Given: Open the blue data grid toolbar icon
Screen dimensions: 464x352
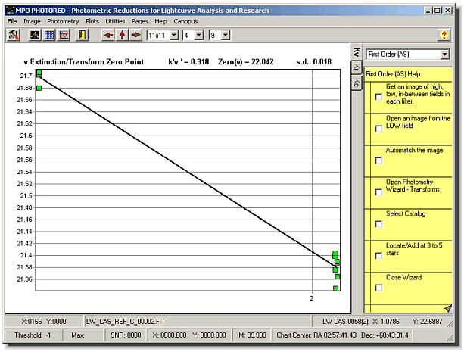Looking at the screenshot, I should point(49,35).
